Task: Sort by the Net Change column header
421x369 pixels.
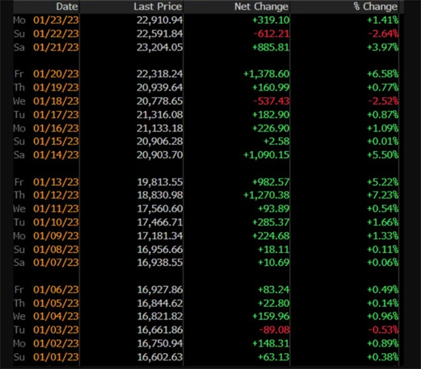Action: coord(261,7)
